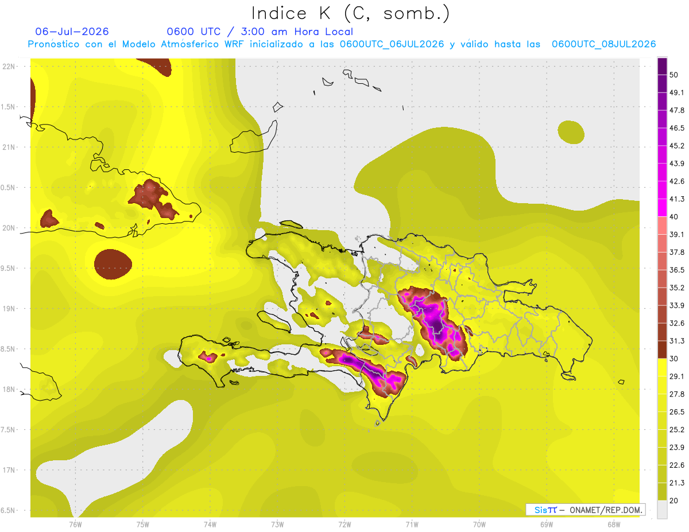Select the dark brown band between 30 and 31.3

(662, 350)
